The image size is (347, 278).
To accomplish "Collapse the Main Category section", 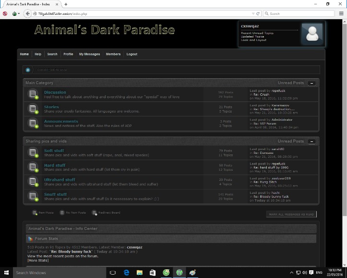I will (311, 83).
